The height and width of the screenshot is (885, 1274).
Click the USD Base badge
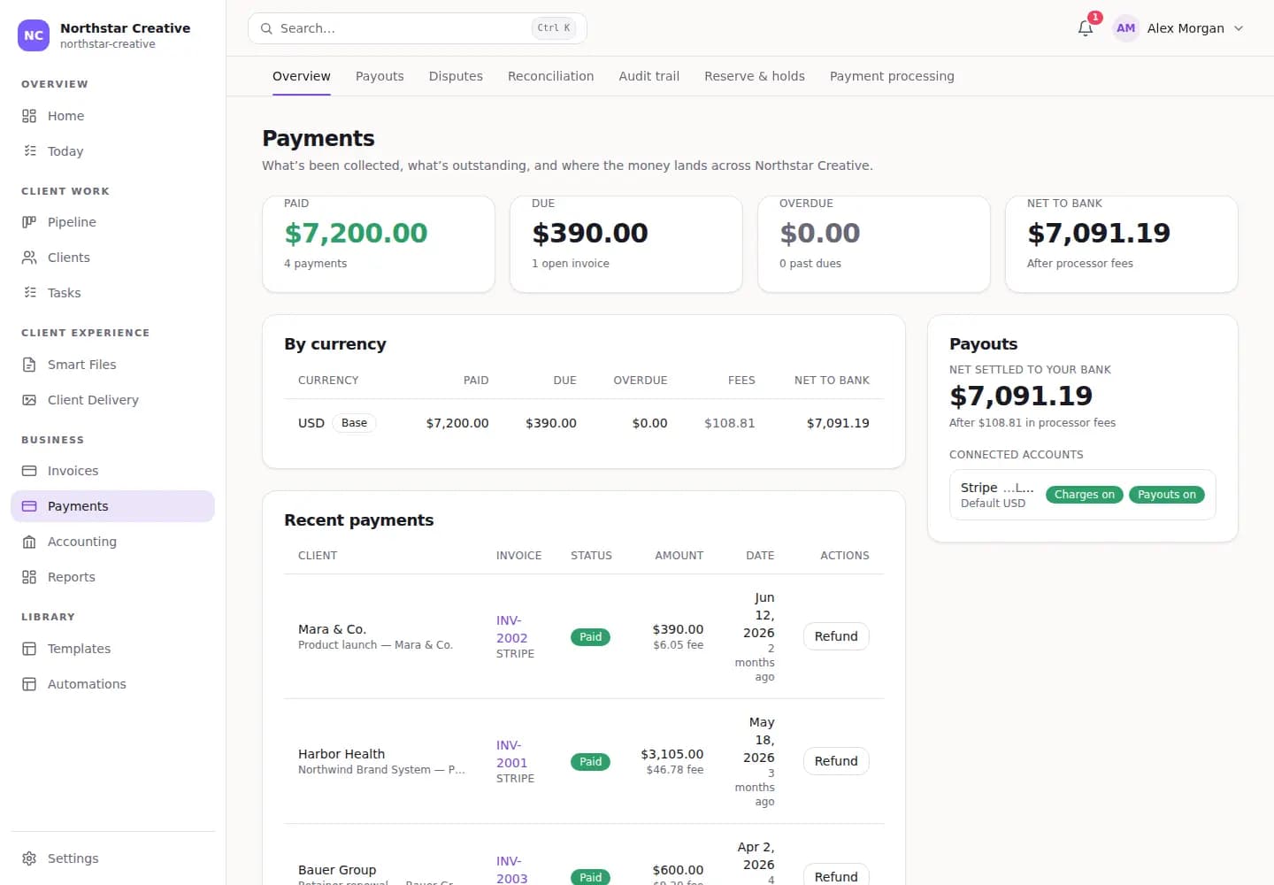point(354,423)
